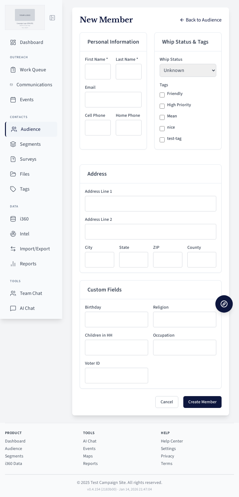Follow the Back to Audience link

coord(201,20)
